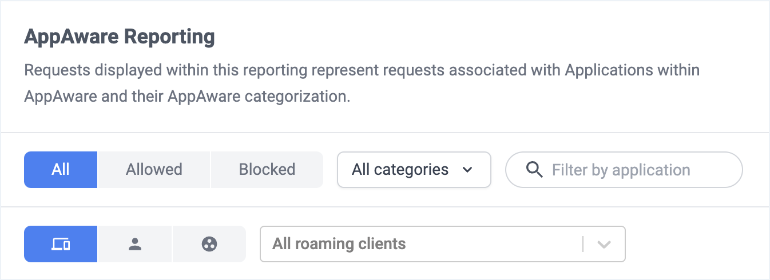Choose the Blocked tab label

[x=267, y=170]
